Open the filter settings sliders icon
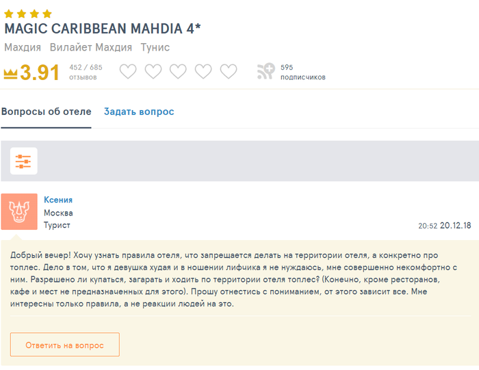The width and height of the screenshot is (479, 370). [24, 161]
